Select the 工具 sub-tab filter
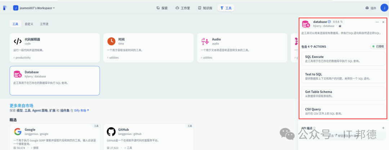Viewport: 389px width, 150px height. click(x=15, y=24)
